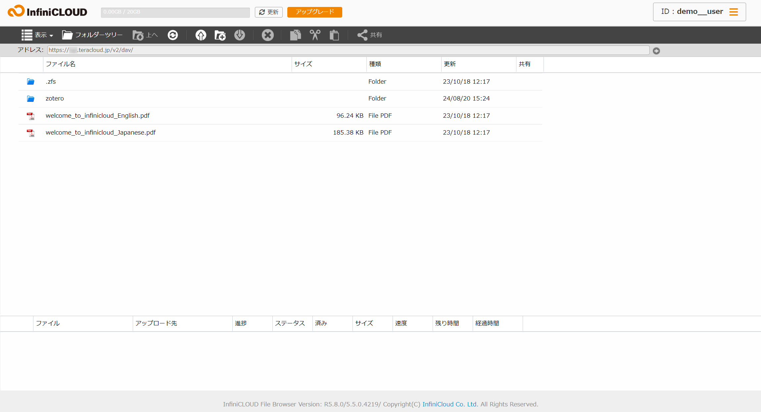Image resolution: width=761 pixels, height=412 pixels.
Task: Select welcome_to_infinicloud_English.pdf
Action: pos(97,115)
